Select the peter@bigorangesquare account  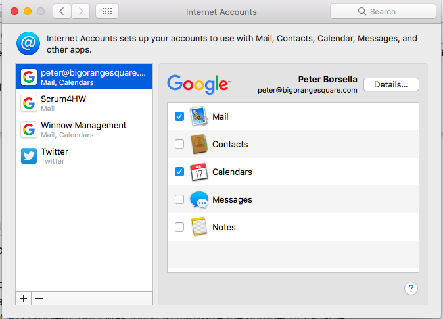pyautogui.click(x=84, y=77)
